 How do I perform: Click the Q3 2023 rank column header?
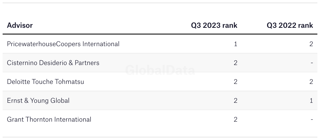[214, 25]
